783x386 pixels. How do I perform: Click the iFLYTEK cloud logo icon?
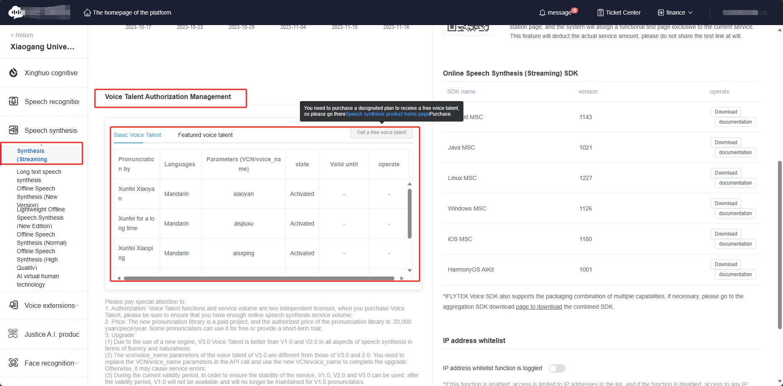pos(16,13)
